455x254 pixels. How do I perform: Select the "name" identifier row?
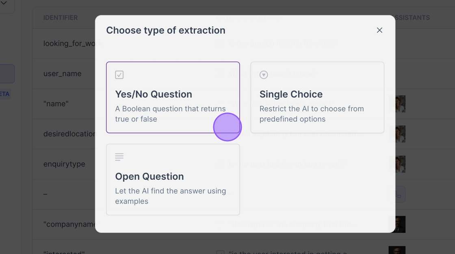click(x=56, y=103)
